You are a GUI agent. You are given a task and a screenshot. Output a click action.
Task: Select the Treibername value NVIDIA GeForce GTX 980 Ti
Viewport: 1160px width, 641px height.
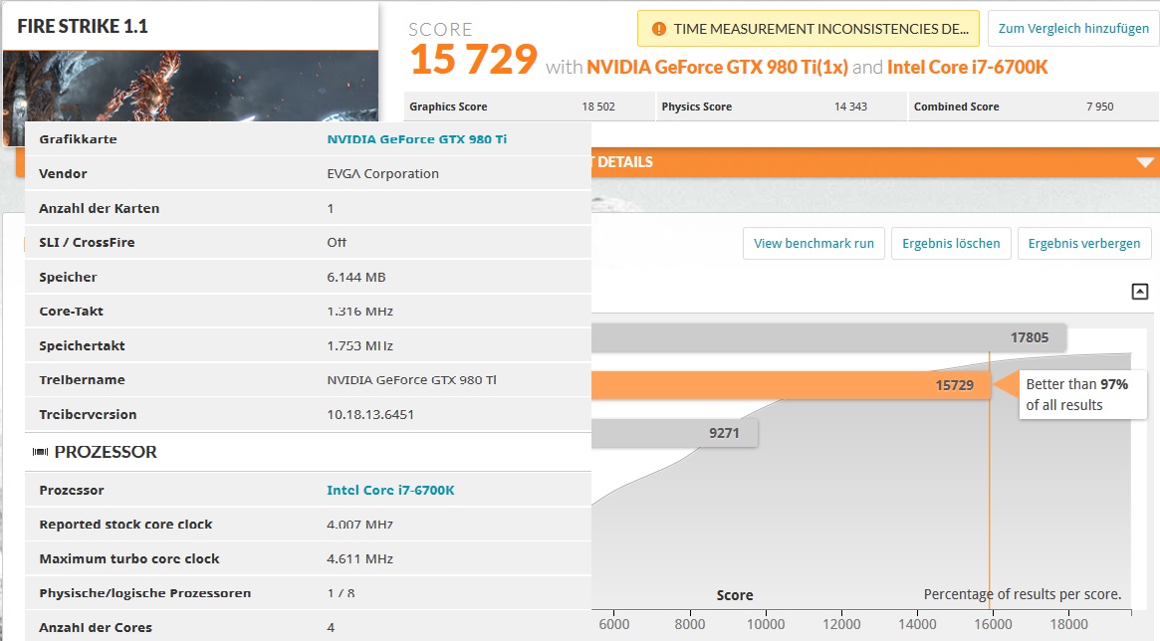click(411, 380)
